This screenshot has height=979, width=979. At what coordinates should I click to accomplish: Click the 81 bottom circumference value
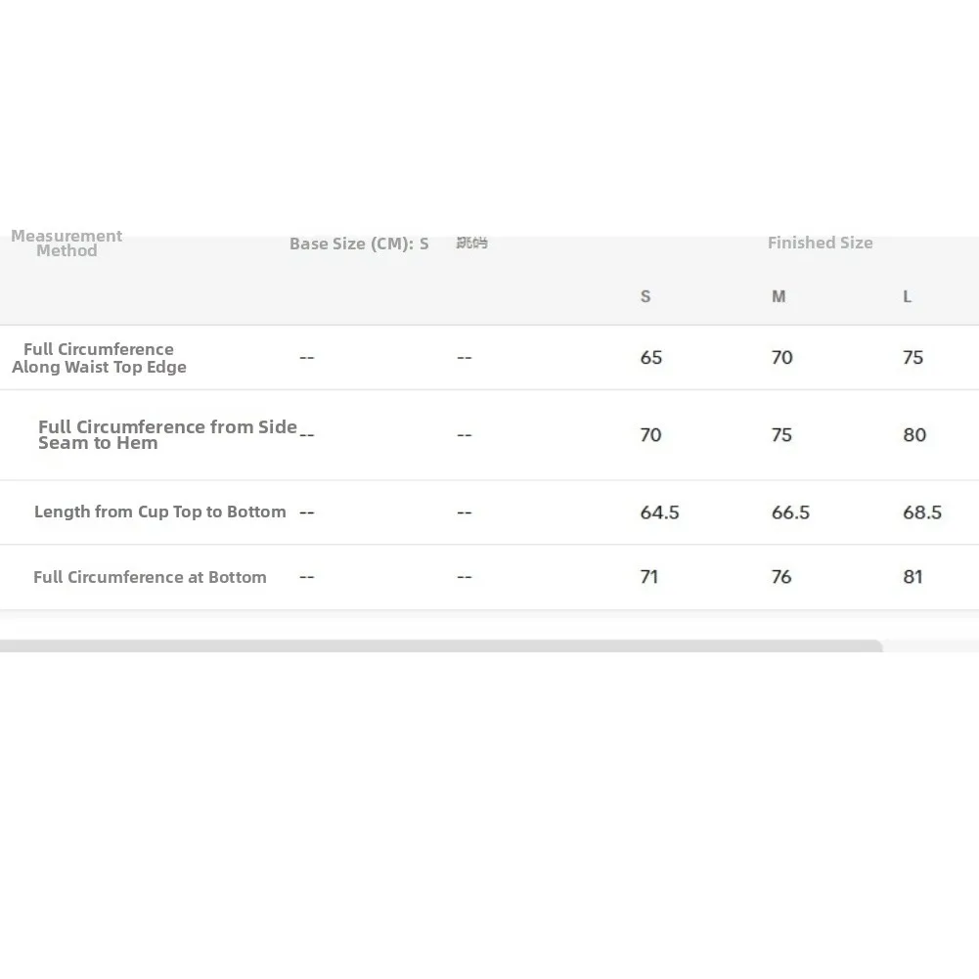click(912, 577)
